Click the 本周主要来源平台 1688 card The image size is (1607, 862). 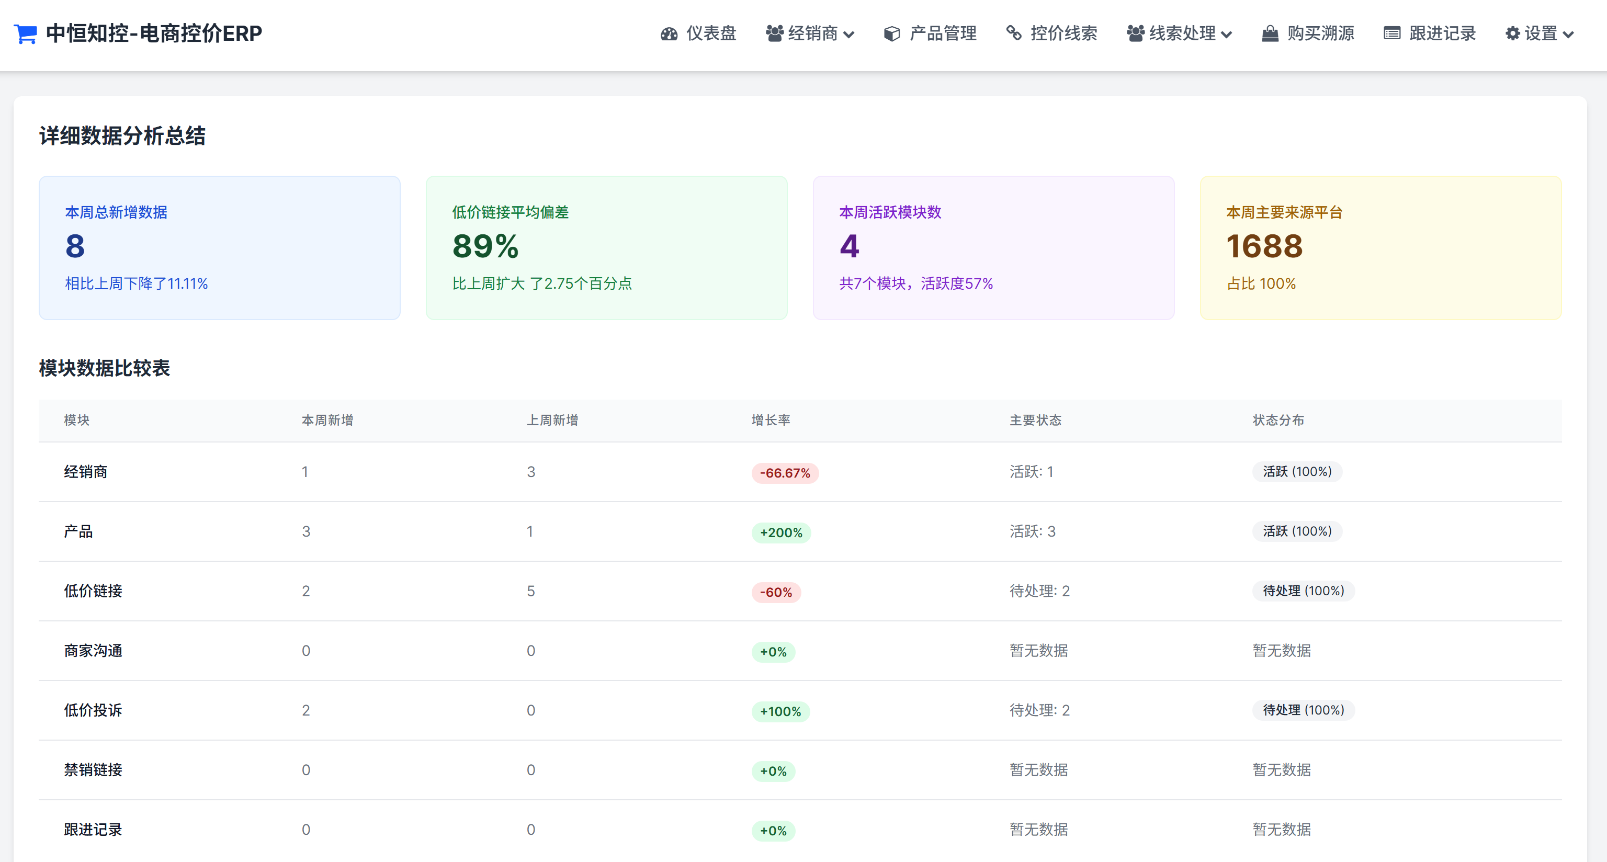coord(1380,247)
